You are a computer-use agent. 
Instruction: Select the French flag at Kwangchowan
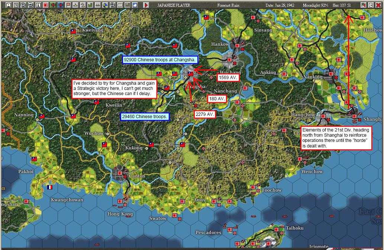[50, 187]
